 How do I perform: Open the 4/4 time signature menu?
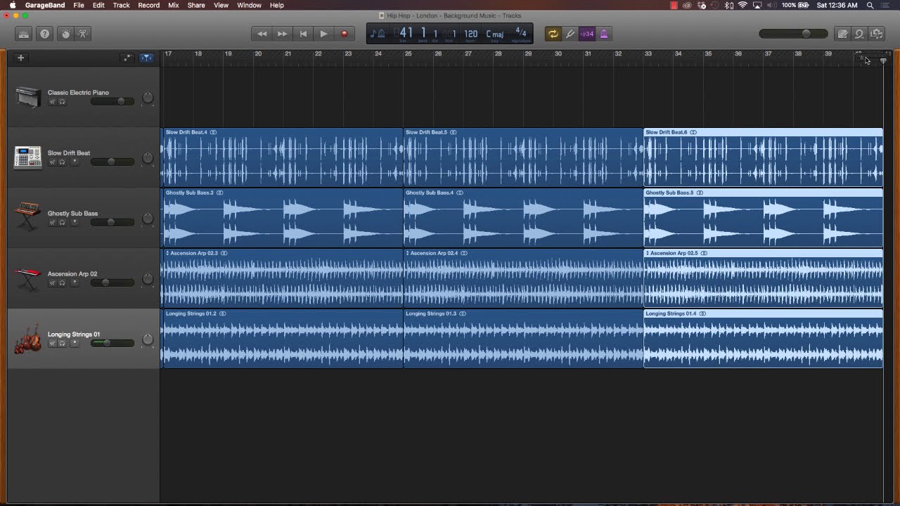[x=520, y=32]
